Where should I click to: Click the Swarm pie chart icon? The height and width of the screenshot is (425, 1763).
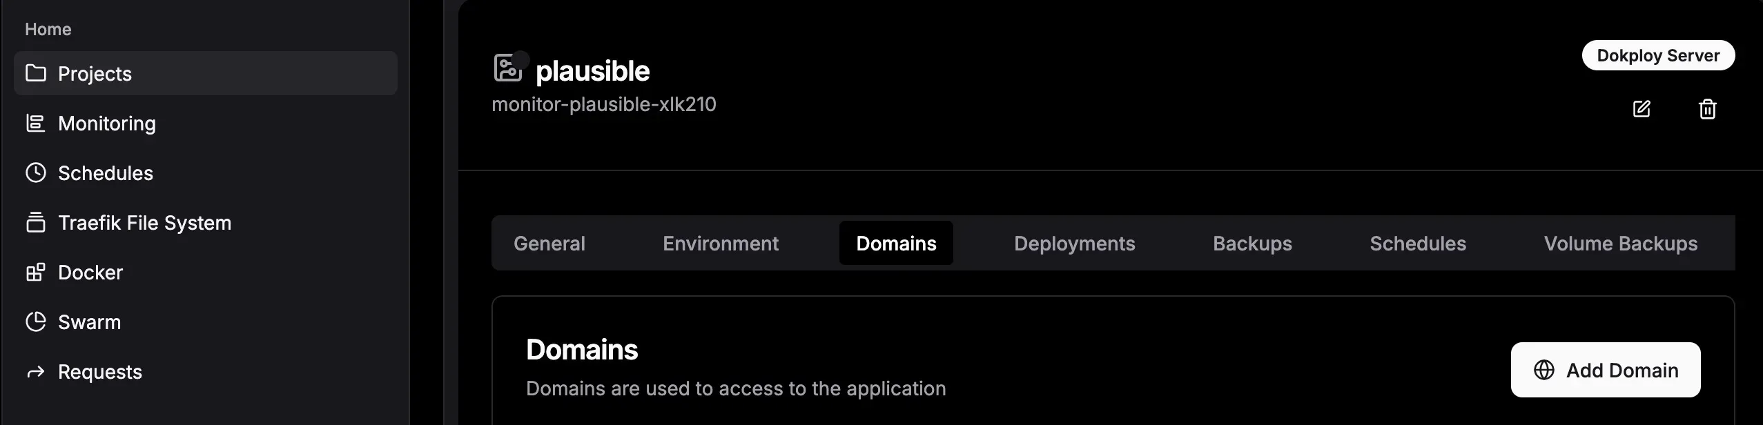point(35,322)
